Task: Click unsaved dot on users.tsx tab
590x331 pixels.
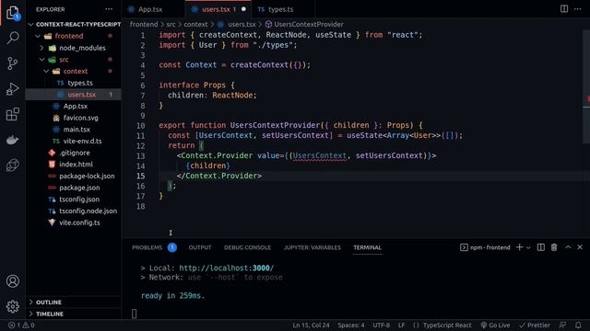Action: (x=243, y=9)
